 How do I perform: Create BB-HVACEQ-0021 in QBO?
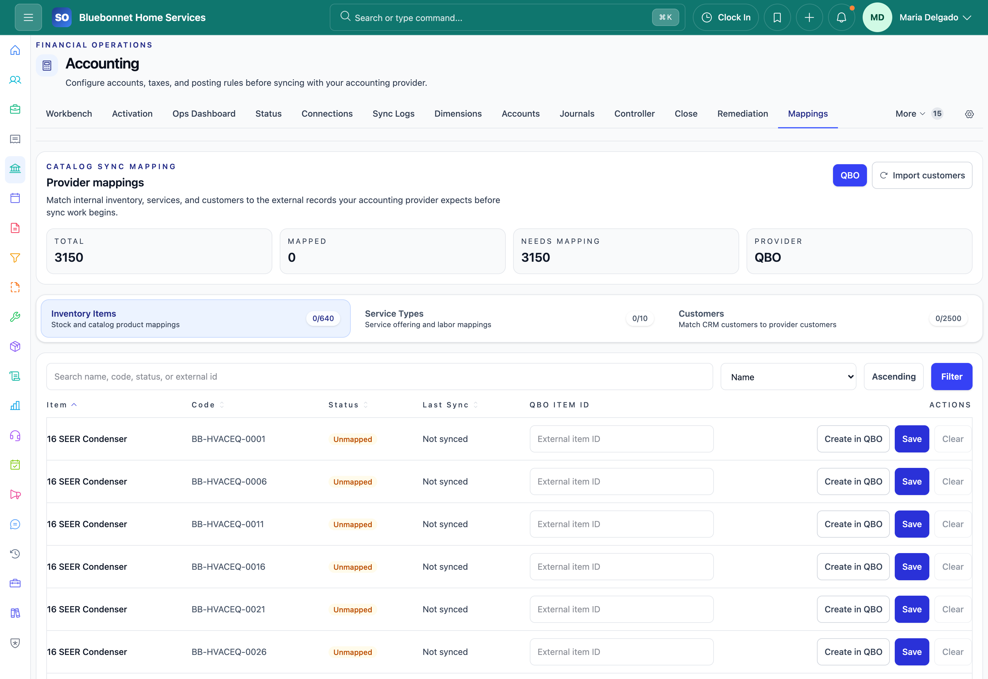point(853,609)
